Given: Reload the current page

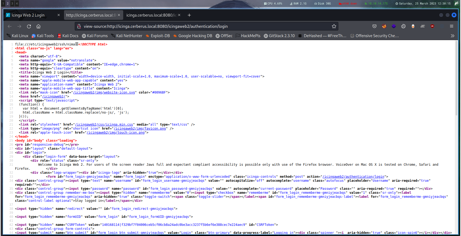Looking at the screenshot, I should [x=29, y=26].
